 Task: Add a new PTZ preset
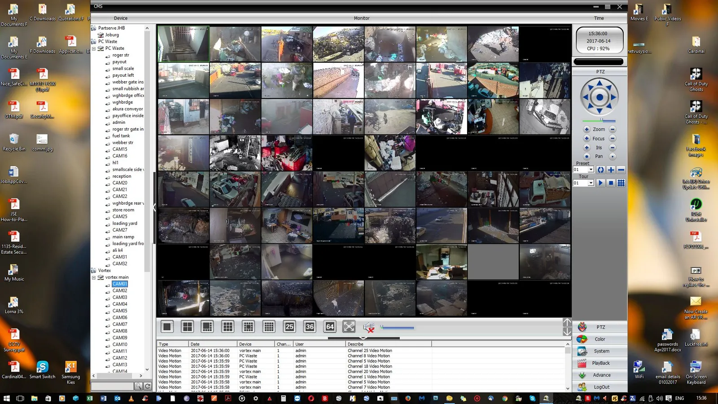click(x=611, y=170)
